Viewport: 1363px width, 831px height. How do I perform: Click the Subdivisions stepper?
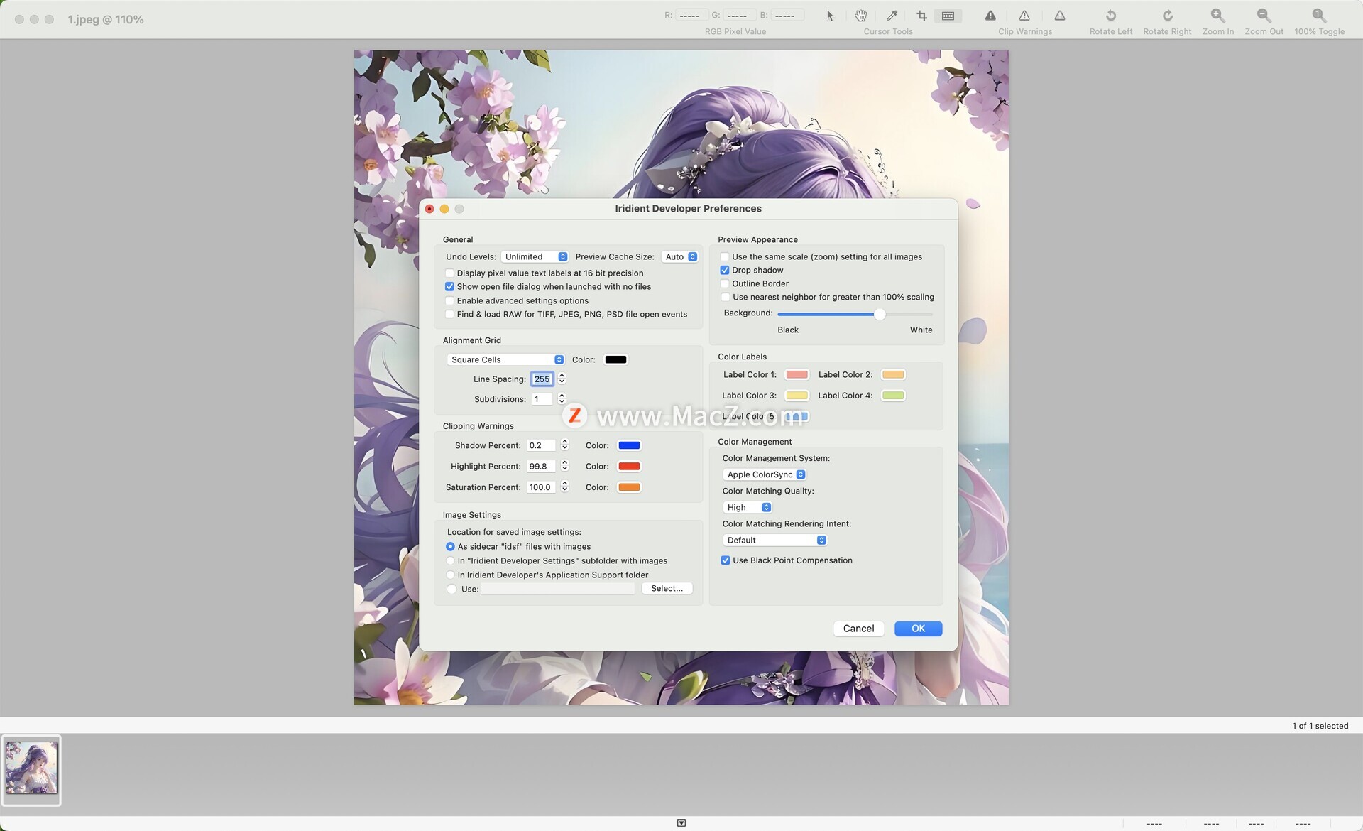click(562, 399)
